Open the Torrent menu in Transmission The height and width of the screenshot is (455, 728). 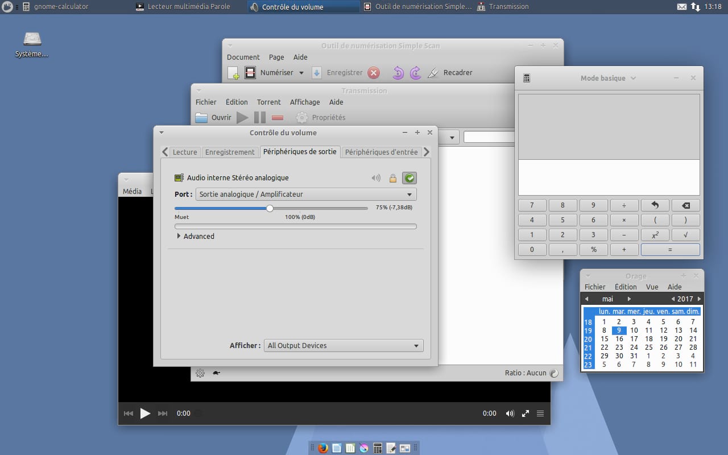[x=269, y=102]
